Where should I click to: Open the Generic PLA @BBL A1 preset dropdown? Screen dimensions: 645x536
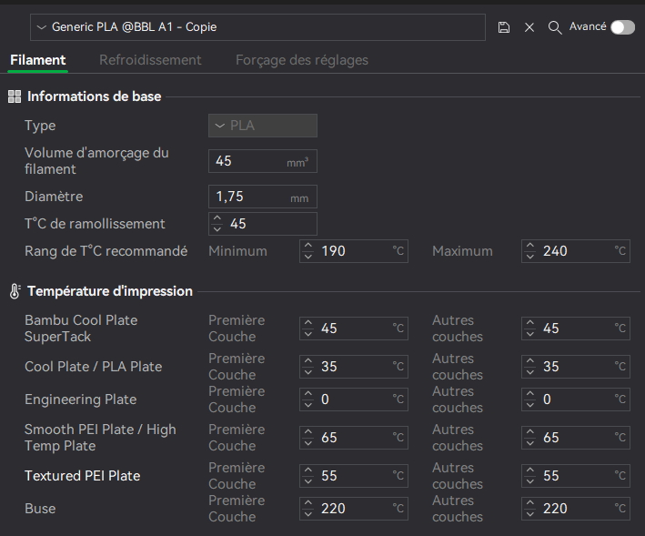coord(257,27)
